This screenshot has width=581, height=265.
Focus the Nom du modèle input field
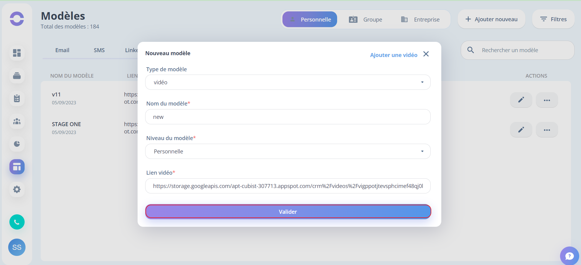[x=288, y=117]
